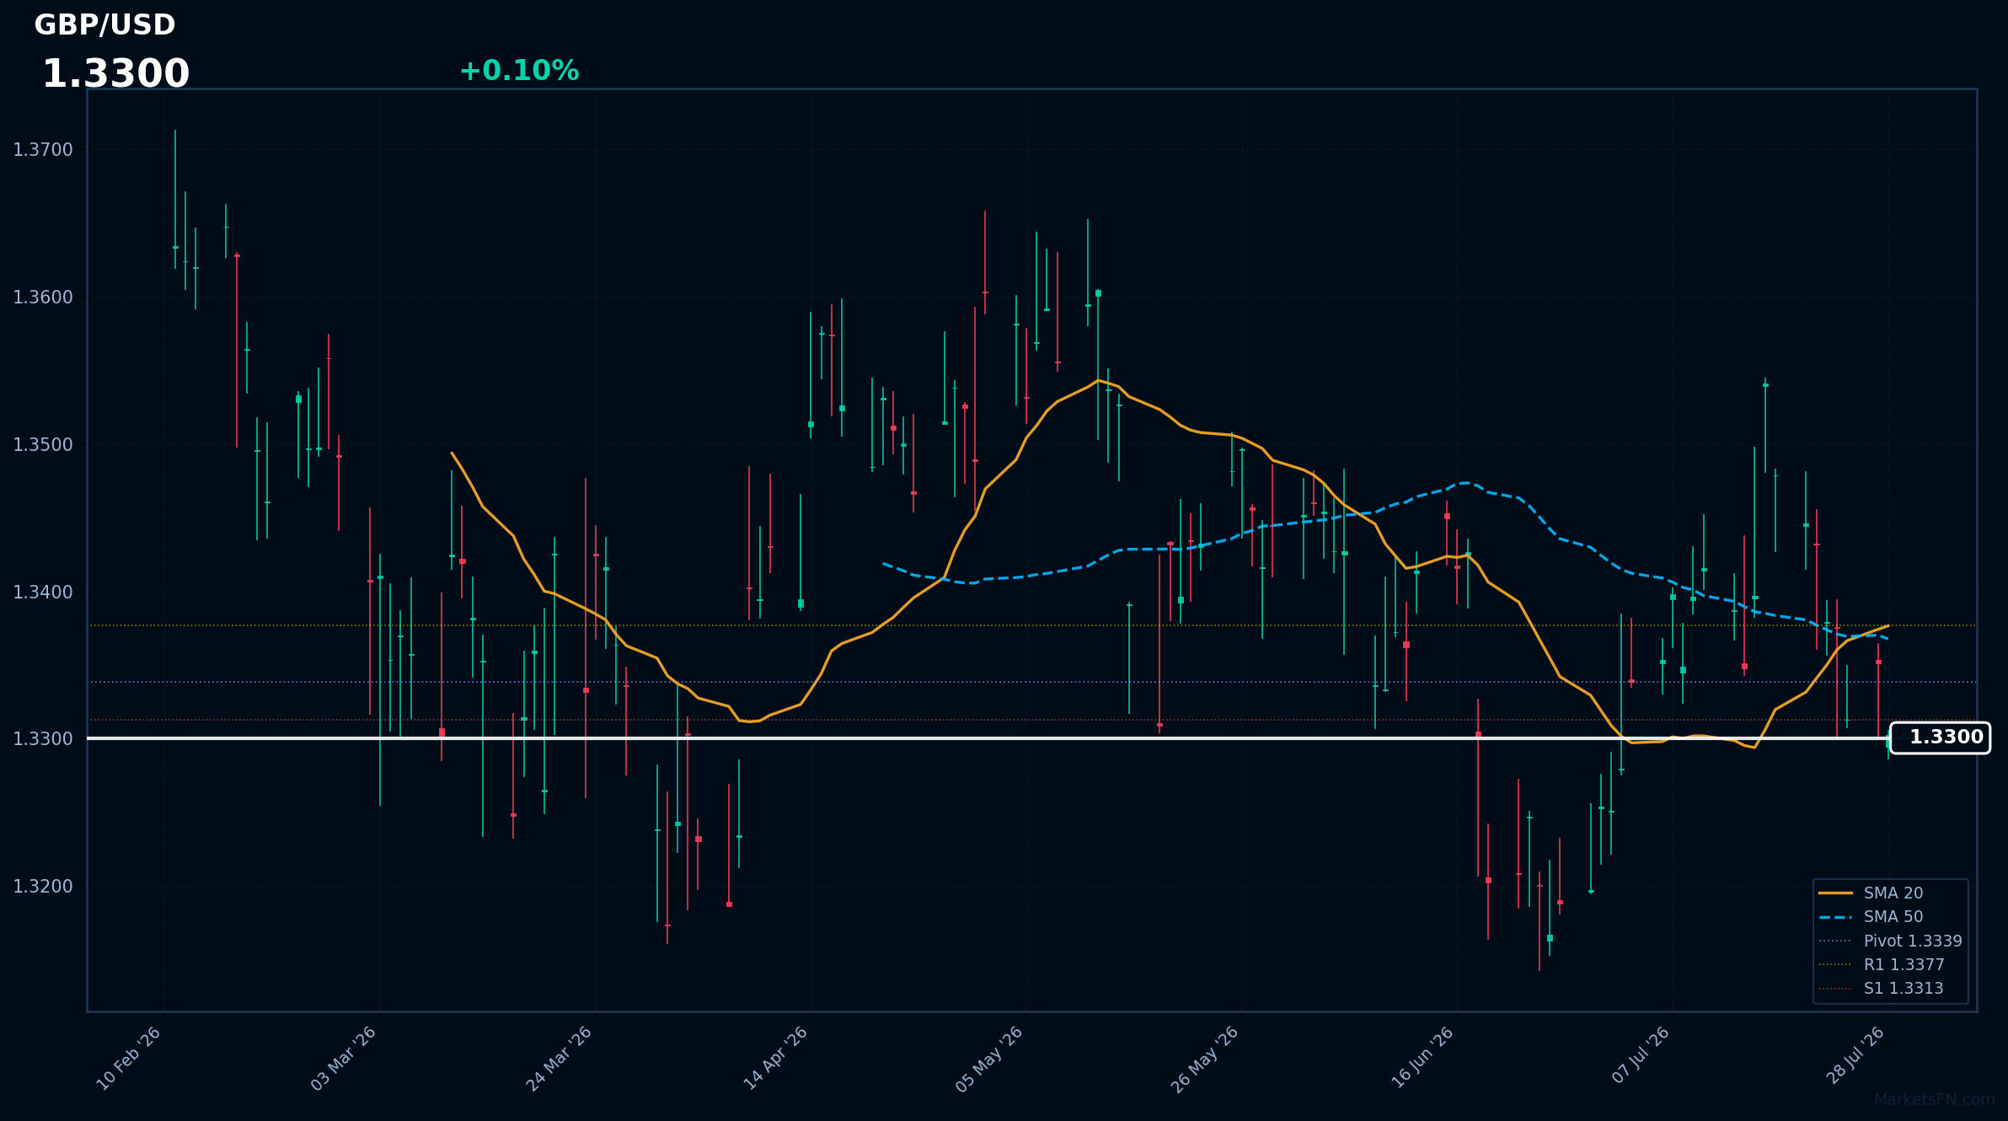Click the 1.3200 y-axis label
Viewport: 2008px width, 1121px height.
click(x=43, y=886)
